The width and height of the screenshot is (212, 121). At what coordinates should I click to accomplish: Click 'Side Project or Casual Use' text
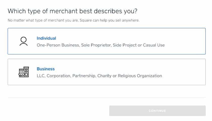pyautogui.click(x=139, y=45)
